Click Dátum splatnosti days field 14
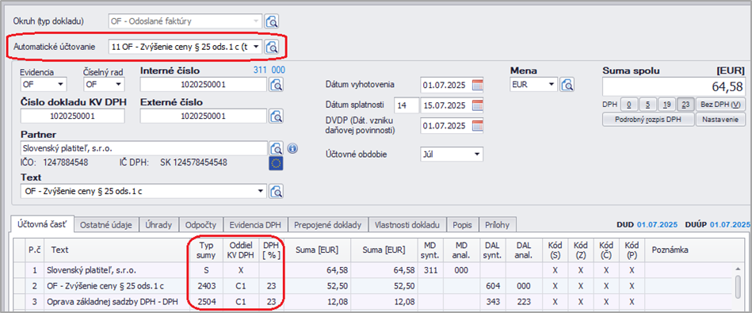Screen dimensions: 752x313 click(x=406, y=105)
